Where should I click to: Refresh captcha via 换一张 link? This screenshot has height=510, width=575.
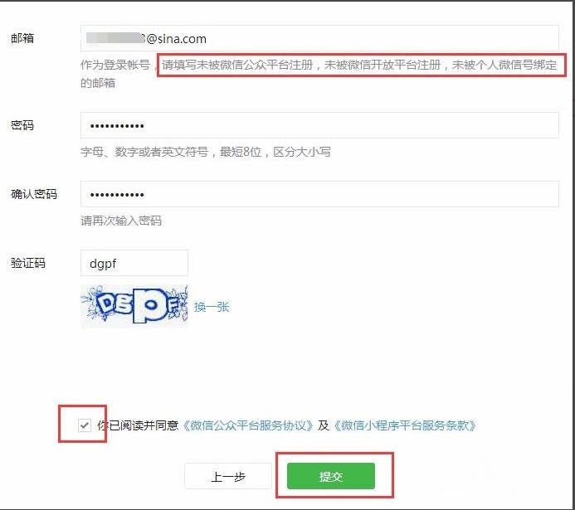(x=212, y=307)
